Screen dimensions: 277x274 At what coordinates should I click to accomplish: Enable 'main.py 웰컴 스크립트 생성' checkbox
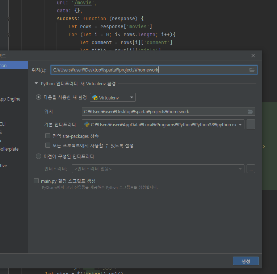tap(36, 181)
